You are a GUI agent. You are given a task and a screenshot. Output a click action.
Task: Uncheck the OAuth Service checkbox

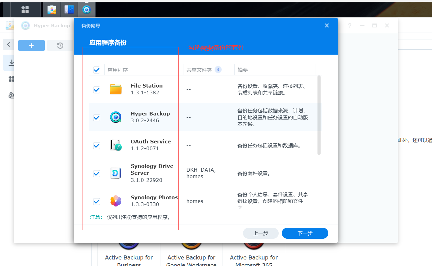(x=97, y=146)
